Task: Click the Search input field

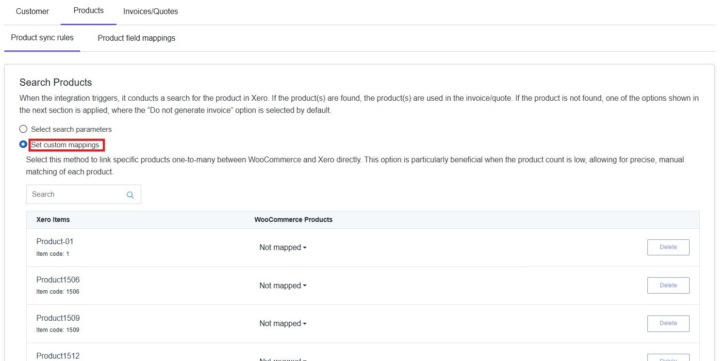Action: pos(83,194)
